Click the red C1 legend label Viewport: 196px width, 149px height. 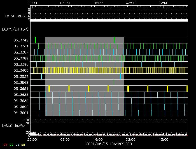[5, 145]
